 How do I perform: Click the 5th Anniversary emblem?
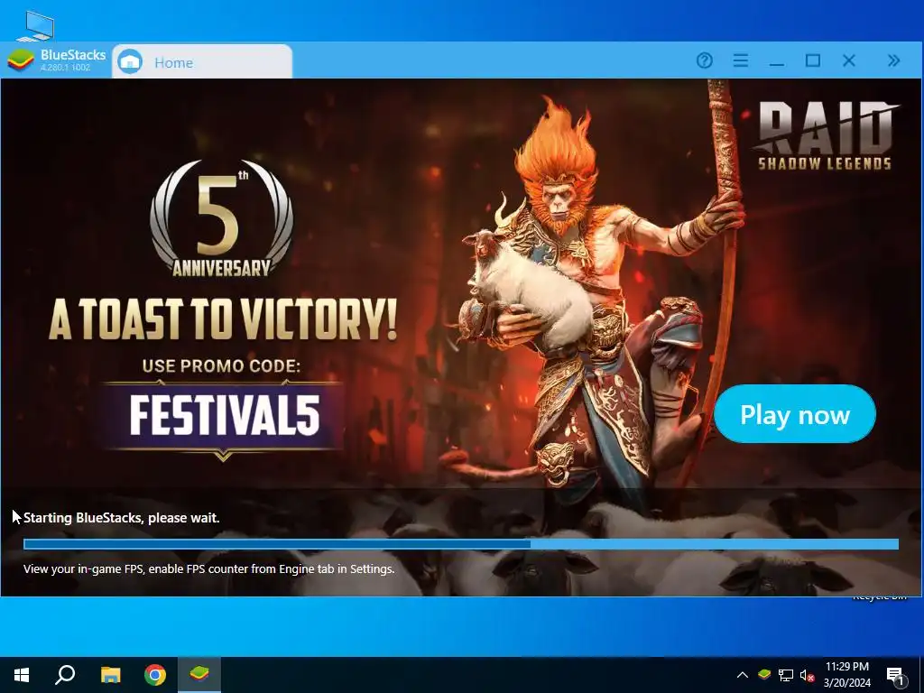click(x=221, y=218)
